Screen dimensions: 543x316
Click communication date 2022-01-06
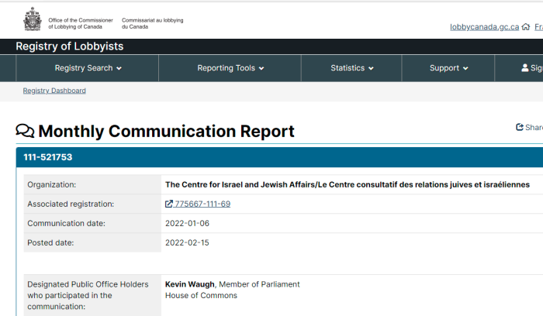(187, 223)
